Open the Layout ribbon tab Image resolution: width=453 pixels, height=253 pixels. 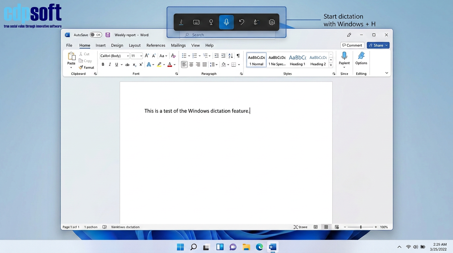(134, 45)
